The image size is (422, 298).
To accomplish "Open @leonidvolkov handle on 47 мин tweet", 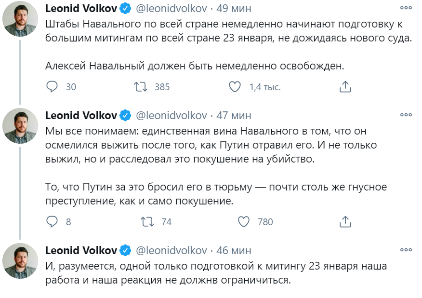I will coord(172,116).
